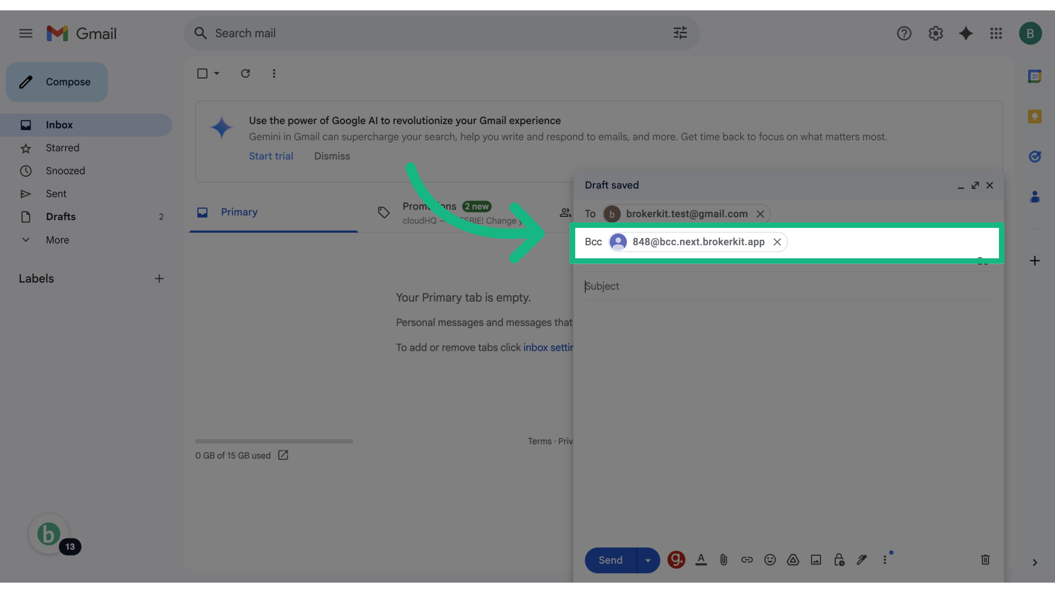This screenshot has width=1055, height=593.
Task: Select the 848@bcc.next.brokerkit.app chip
Action: (698, 242)
